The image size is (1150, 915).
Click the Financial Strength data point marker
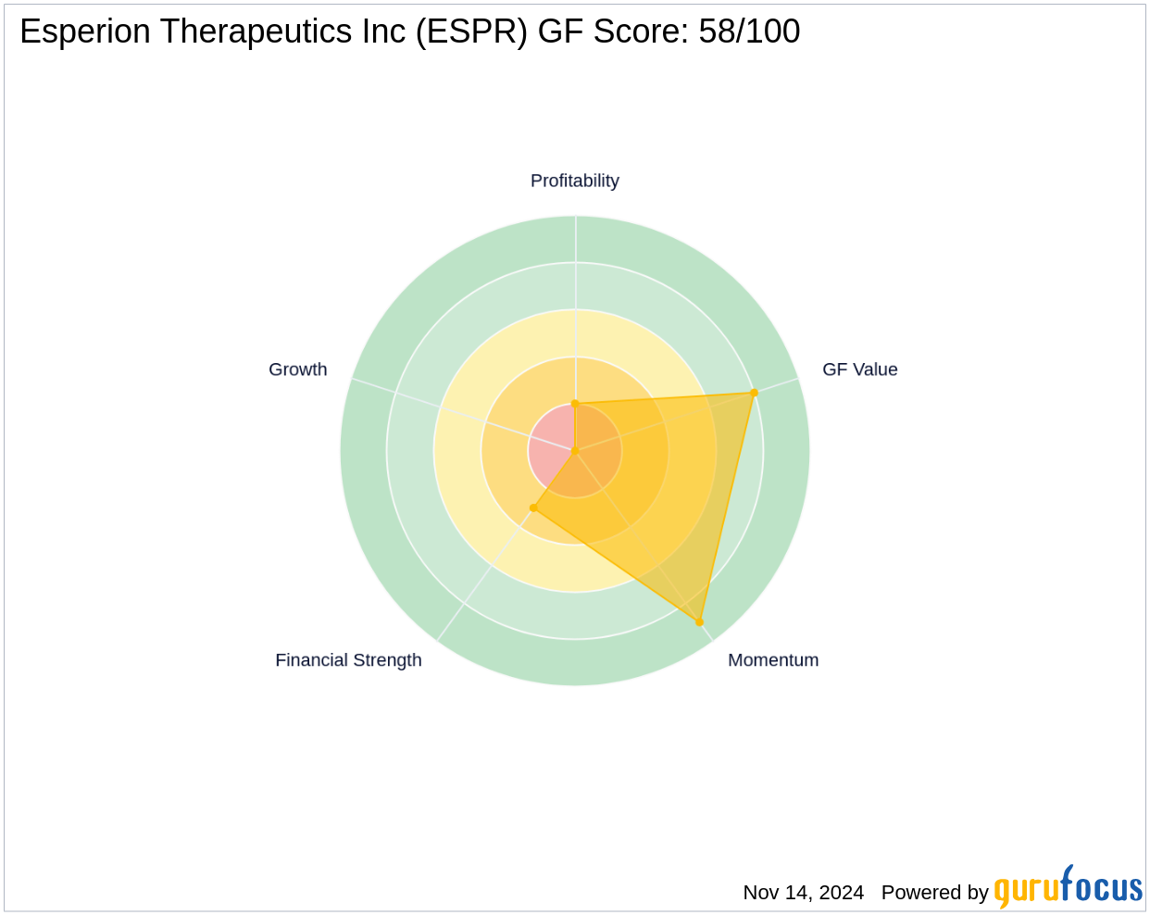pyautogui.click(x=533, y=508)
